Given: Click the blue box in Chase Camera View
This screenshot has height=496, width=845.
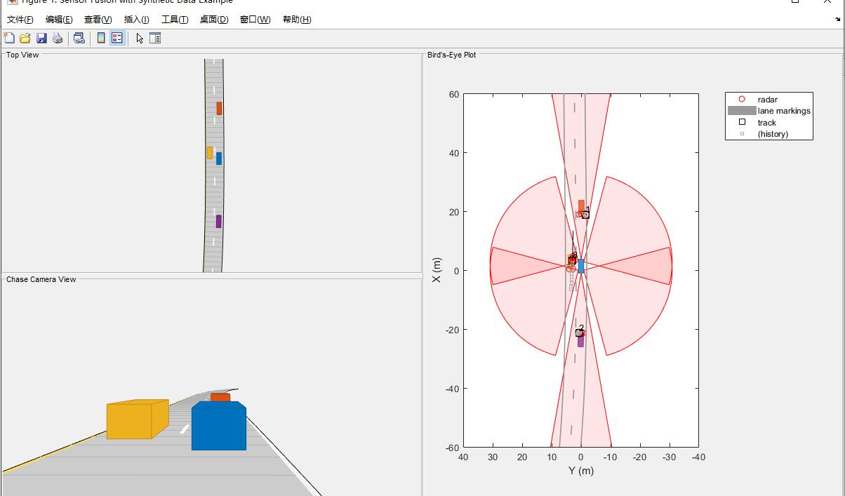Looking at the screenshot, I should click(219, 427).
